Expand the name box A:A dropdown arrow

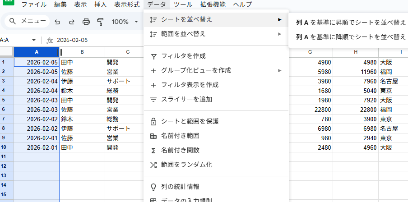pyautogui.click(x=33, y=40)
